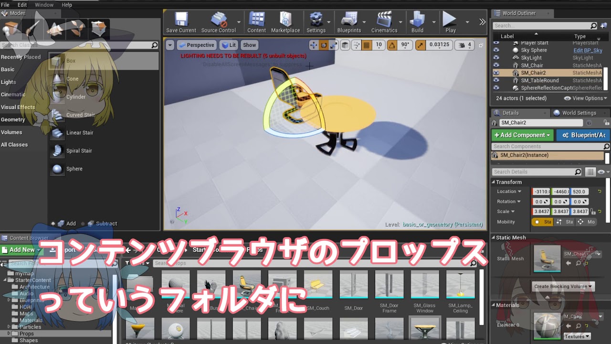
Task: Open the Cinematics dropdown arrow
Action: tap(401, 22)
